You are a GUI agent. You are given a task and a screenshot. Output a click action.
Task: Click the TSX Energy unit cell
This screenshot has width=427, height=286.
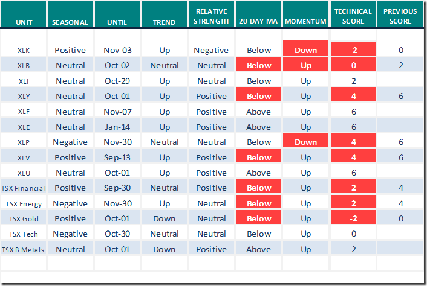(24, 203)
